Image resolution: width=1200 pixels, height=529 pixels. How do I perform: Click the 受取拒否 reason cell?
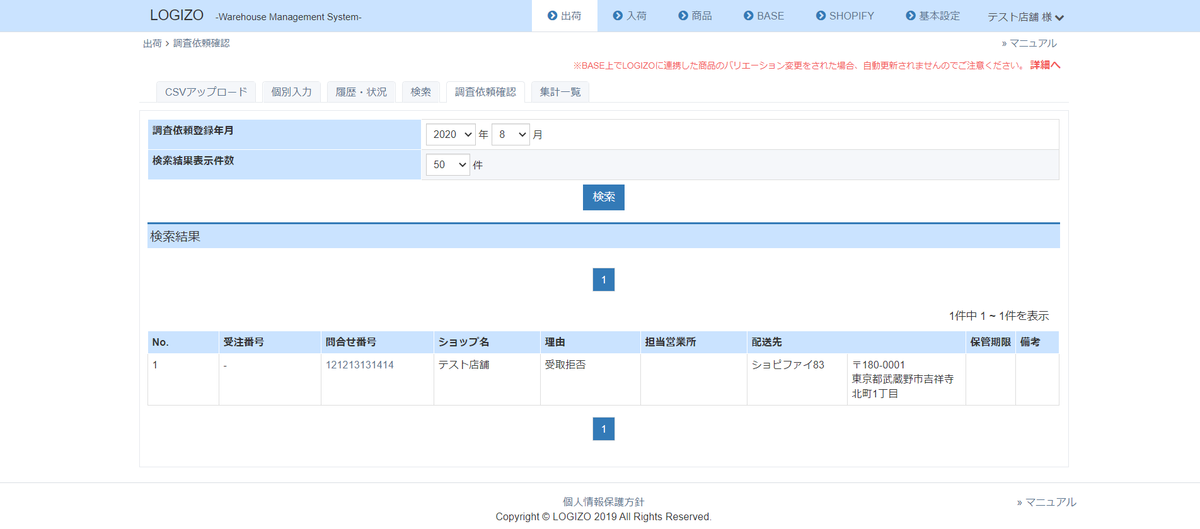[590, 379]
